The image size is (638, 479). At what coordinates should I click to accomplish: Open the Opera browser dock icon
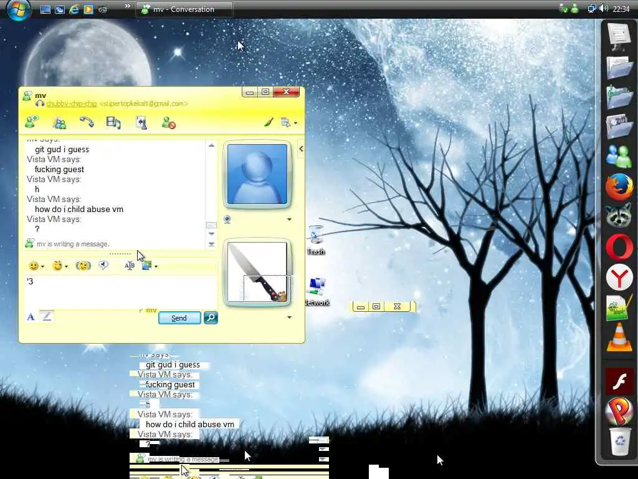click(x=619, y=247)
